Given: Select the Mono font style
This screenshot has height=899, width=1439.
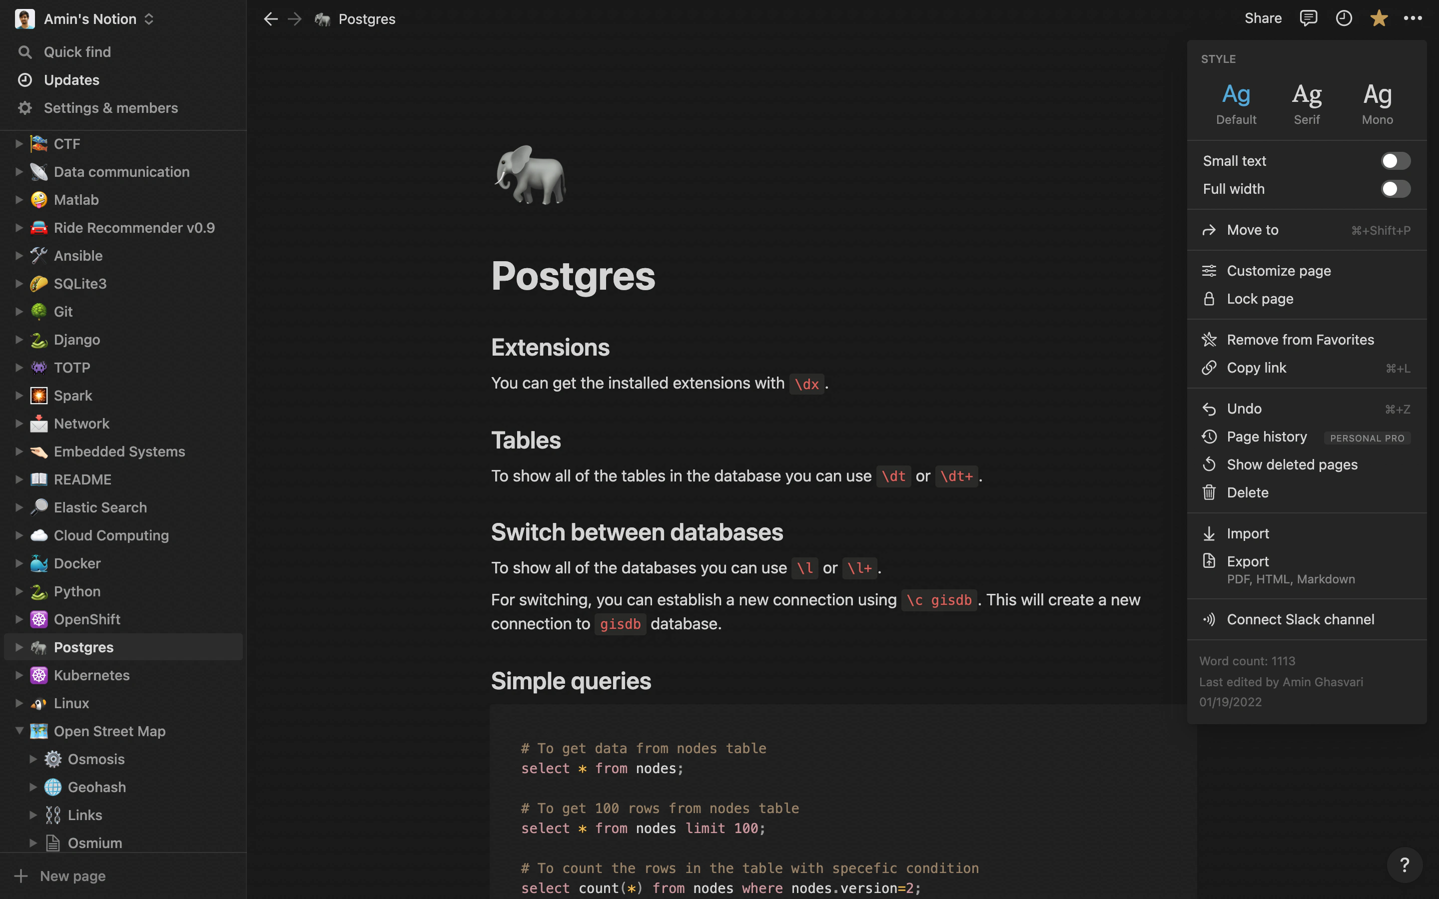Looking at the screenshot, I should click(1377, 103).
